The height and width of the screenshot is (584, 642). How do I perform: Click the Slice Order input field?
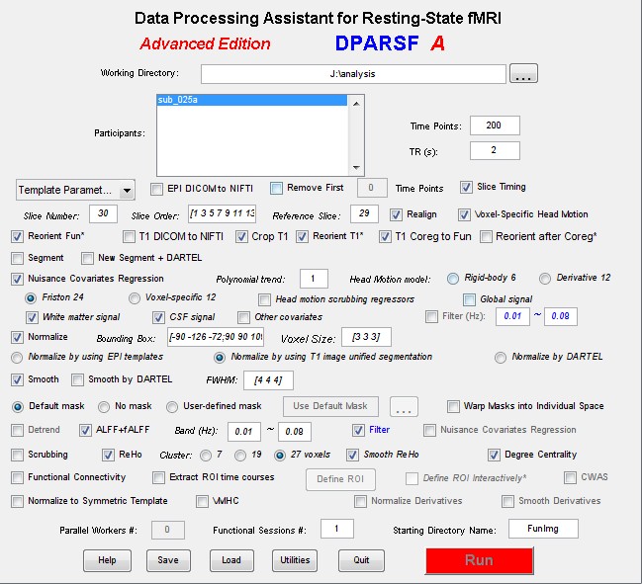click(222, 213)
